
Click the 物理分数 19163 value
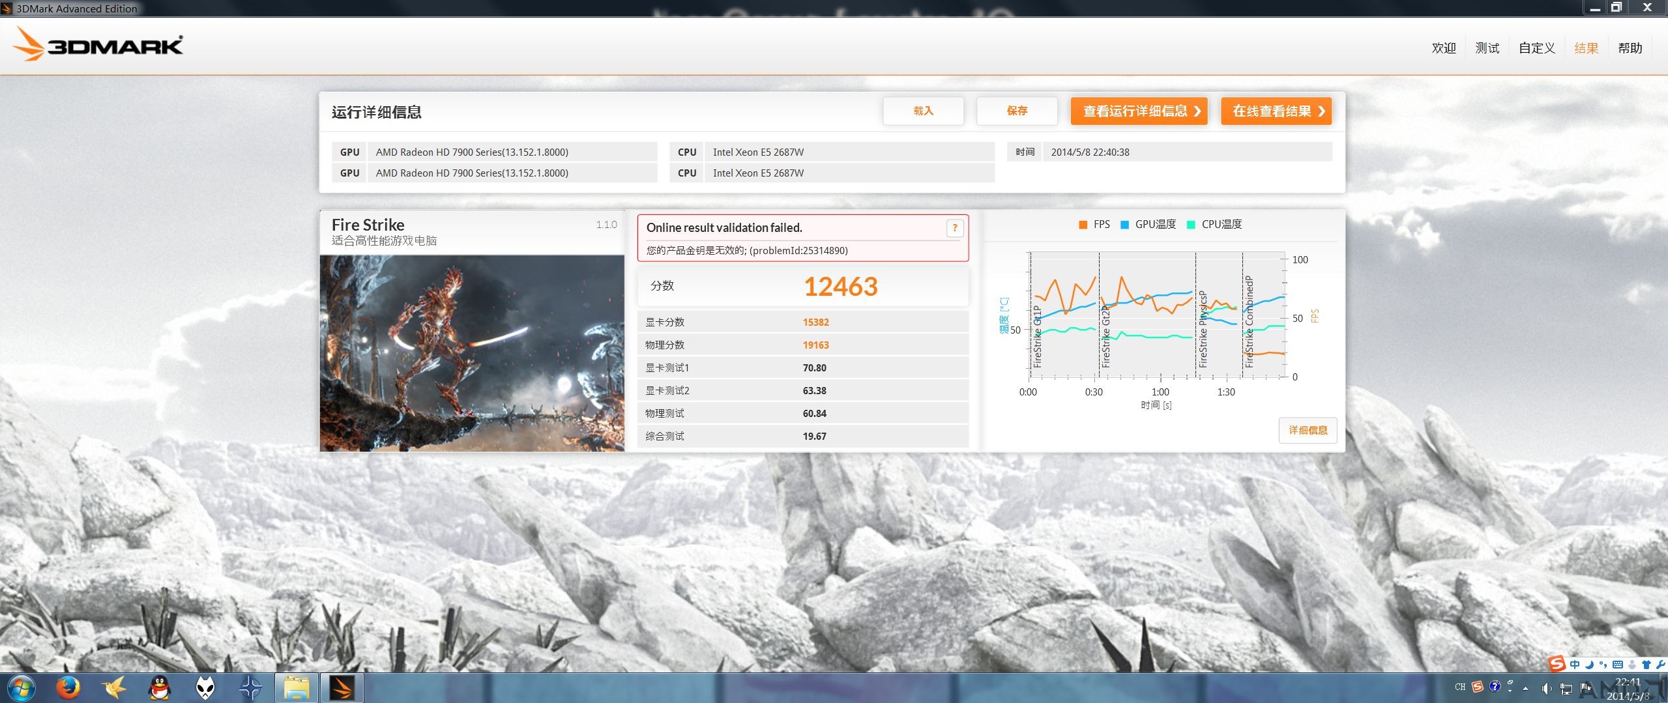(815, 345)
